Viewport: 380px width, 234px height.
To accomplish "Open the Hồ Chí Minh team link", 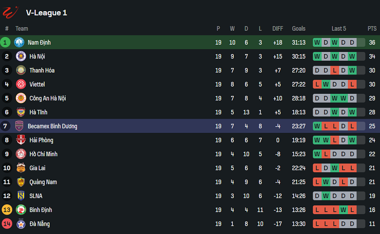I will pos(43,154).
